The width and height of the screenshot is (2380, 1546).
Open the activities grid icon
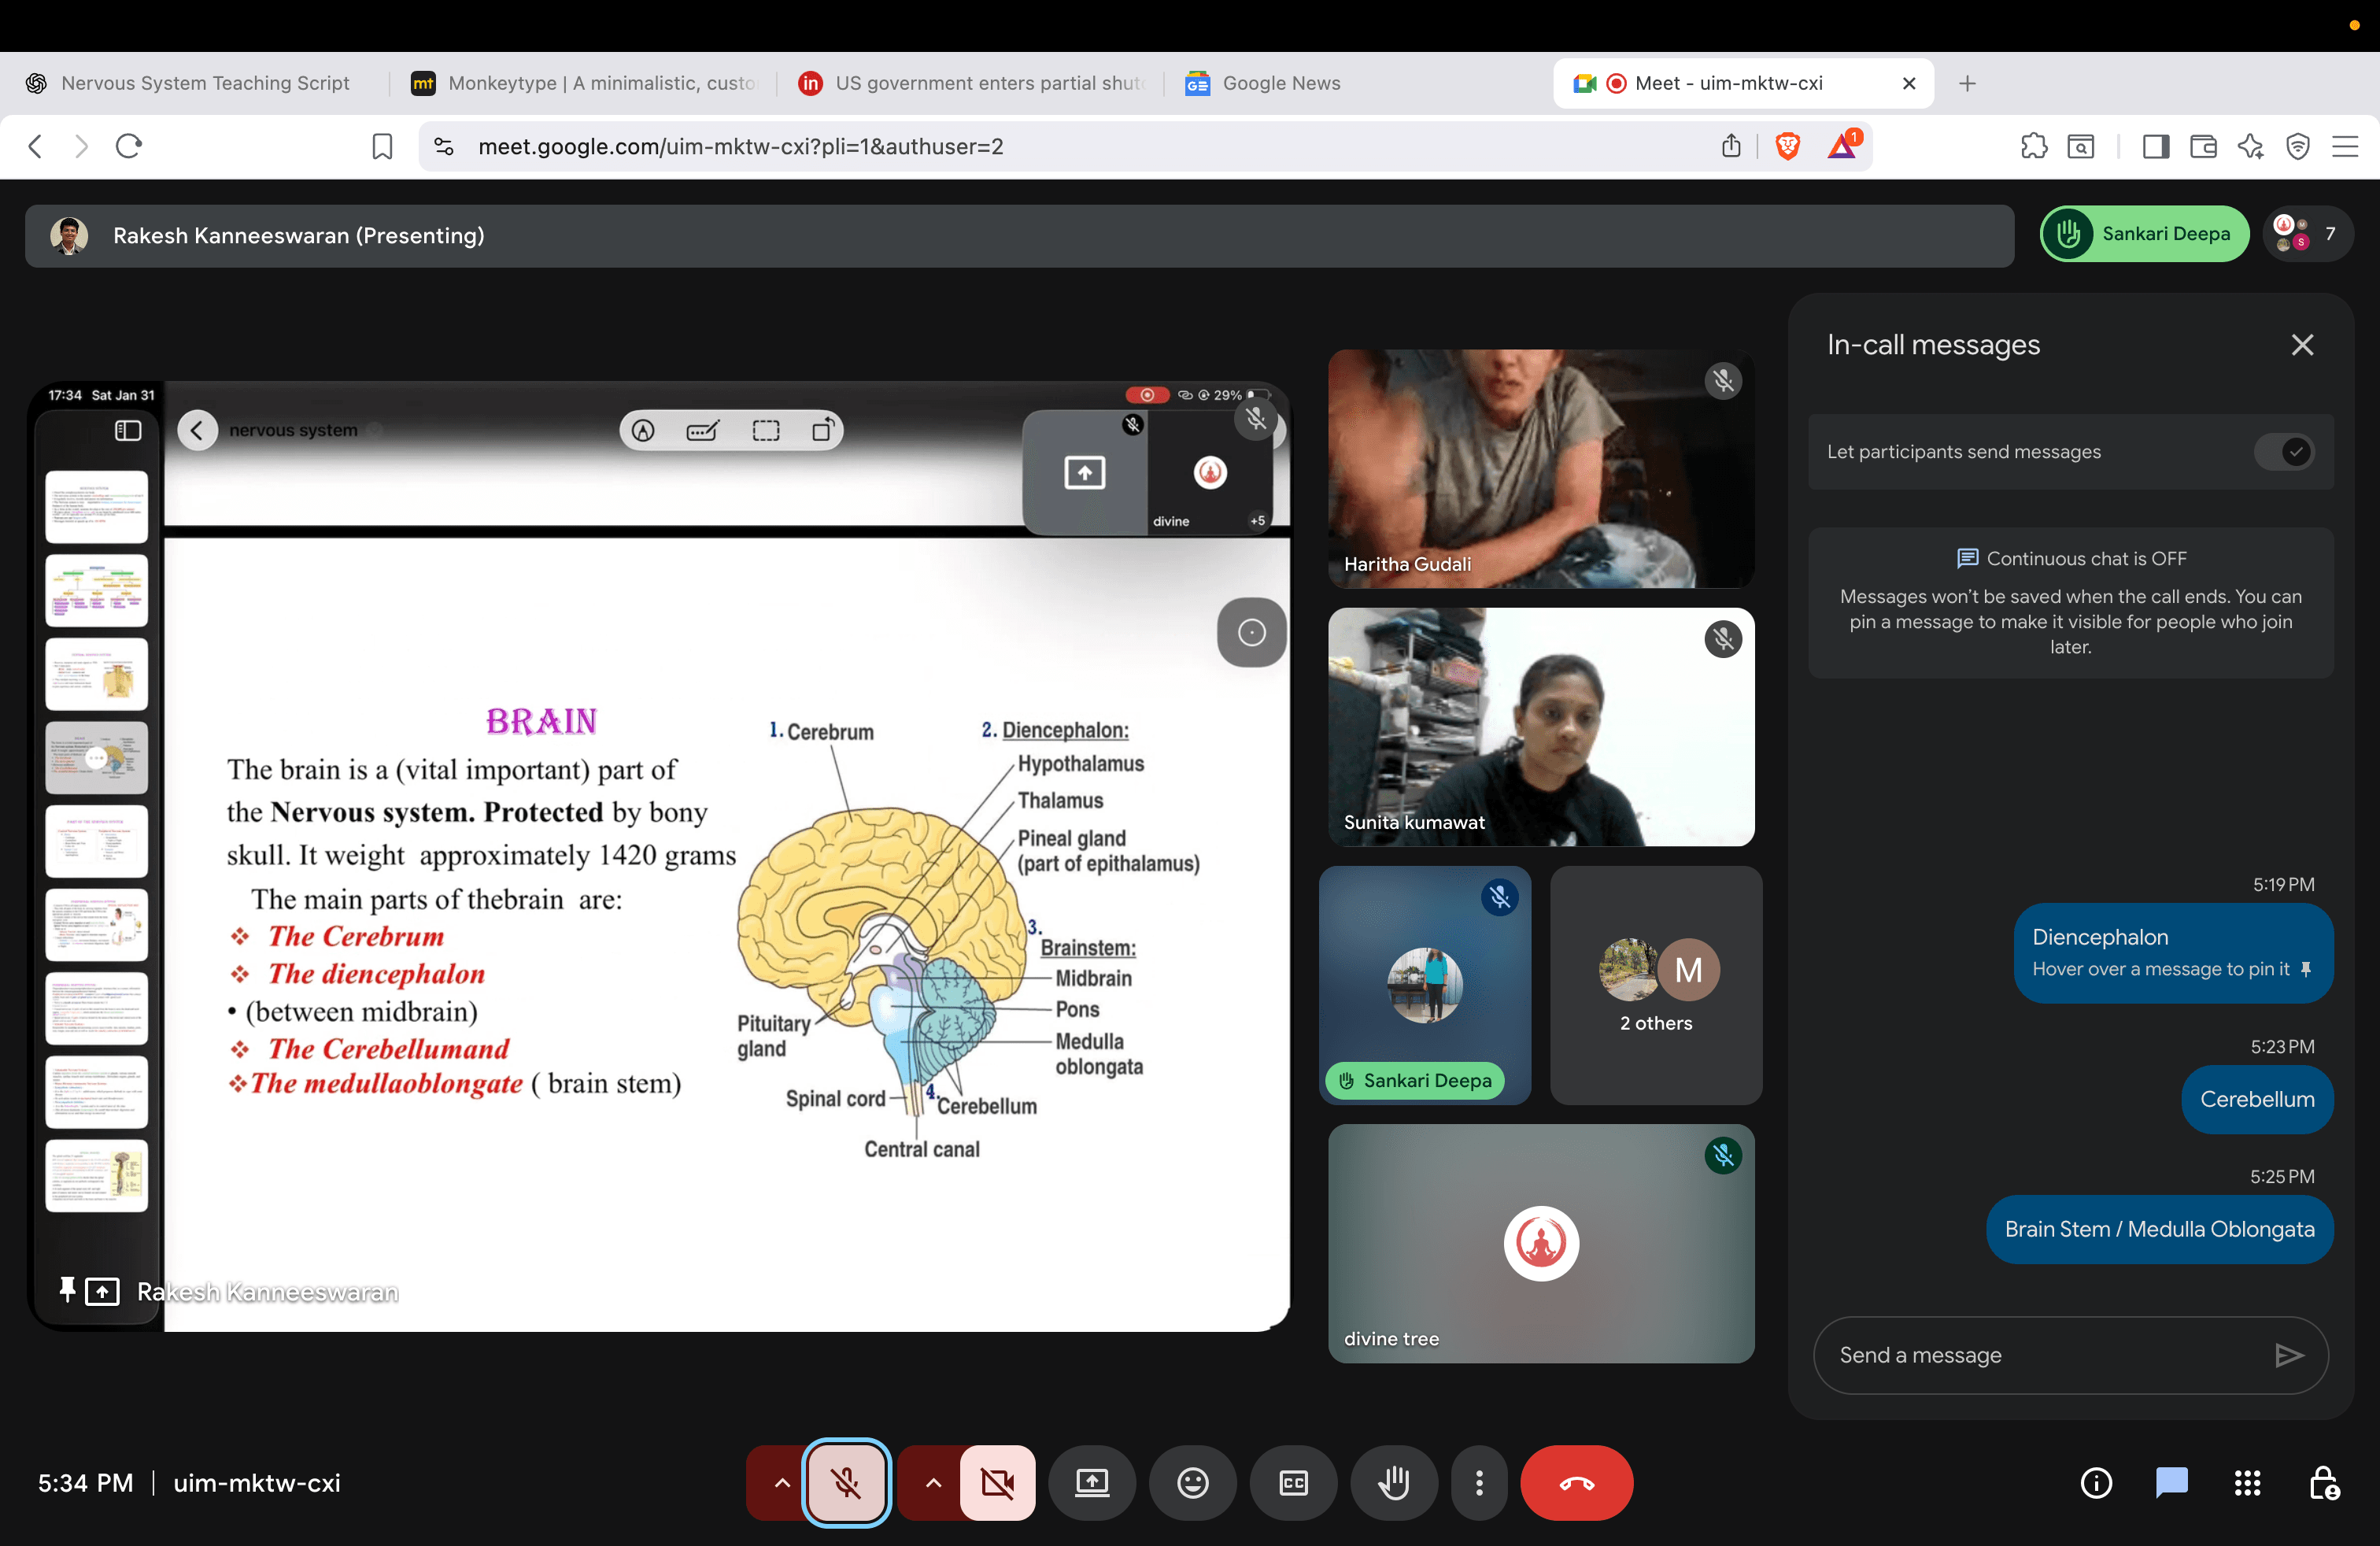click(2247, 1482)
